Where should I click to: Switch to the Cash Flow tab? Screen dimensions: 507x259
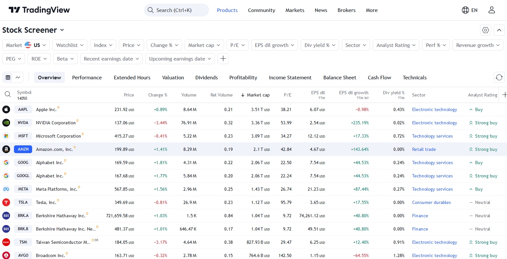click(x=379, y=77)
